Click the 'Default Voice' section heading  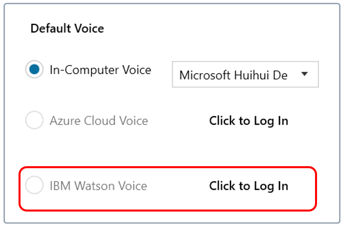coord(67,28)
